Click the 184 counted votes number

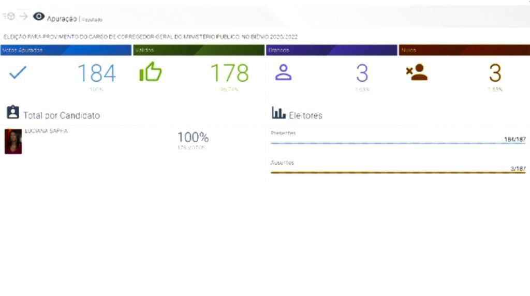tap(96, 73)
